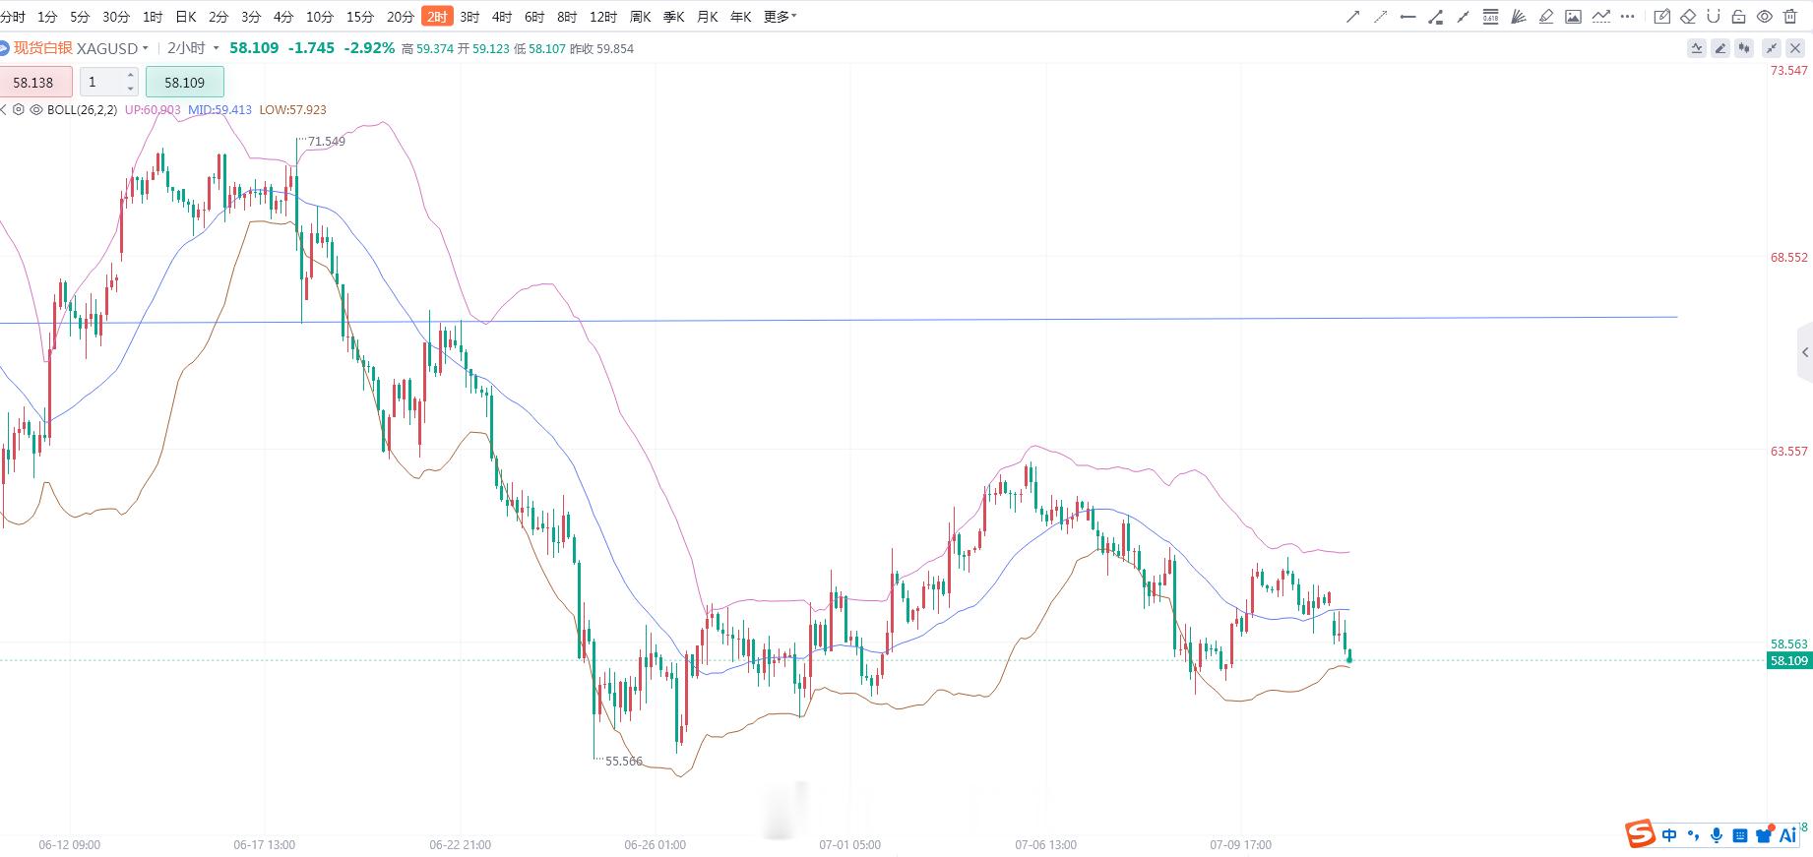This screenshot has width=1813, height=857.
Task: Click the pencil draw button in chart header
Action: tap(1720, 48)
